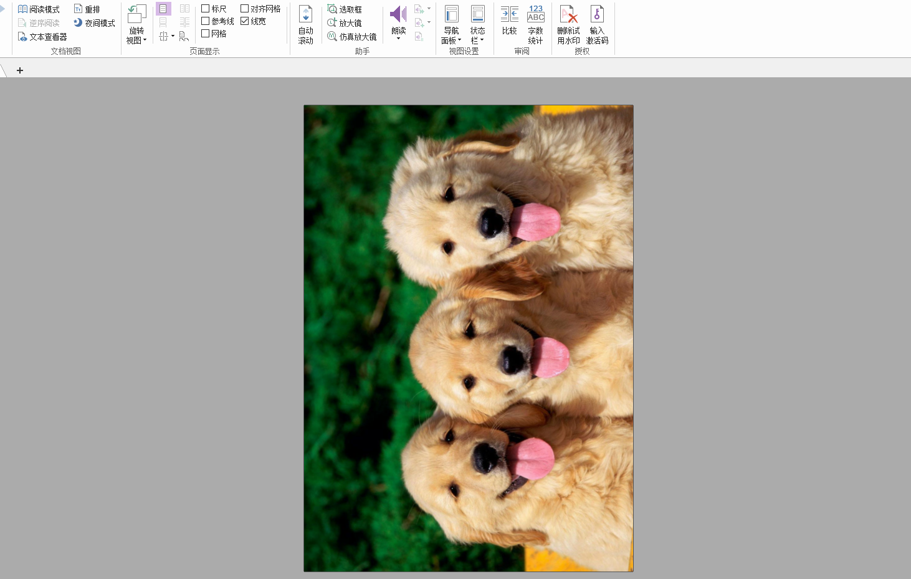Switch on Night Mode (夜间模式)
Viewport: 911px width, 579px height.
94,23
